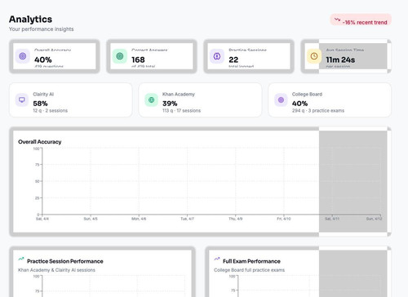Click the Clairity AI monitor icon
Viewport: 408px width, 297px height.
(x=22, y=100)
